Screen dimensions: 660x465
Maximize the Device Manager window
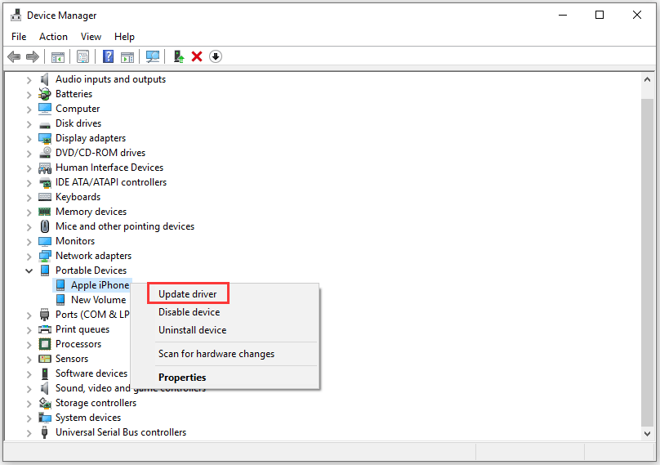600,16
